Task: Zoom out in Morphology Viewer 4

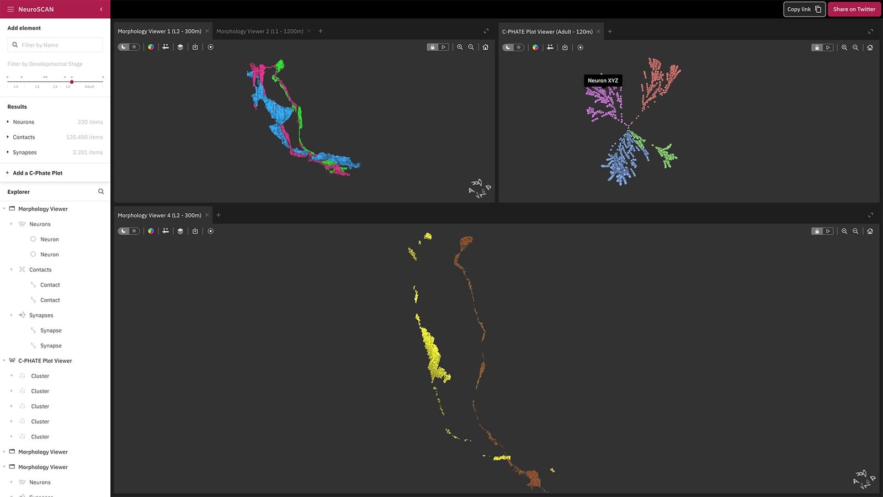Action: pos(855,231)
